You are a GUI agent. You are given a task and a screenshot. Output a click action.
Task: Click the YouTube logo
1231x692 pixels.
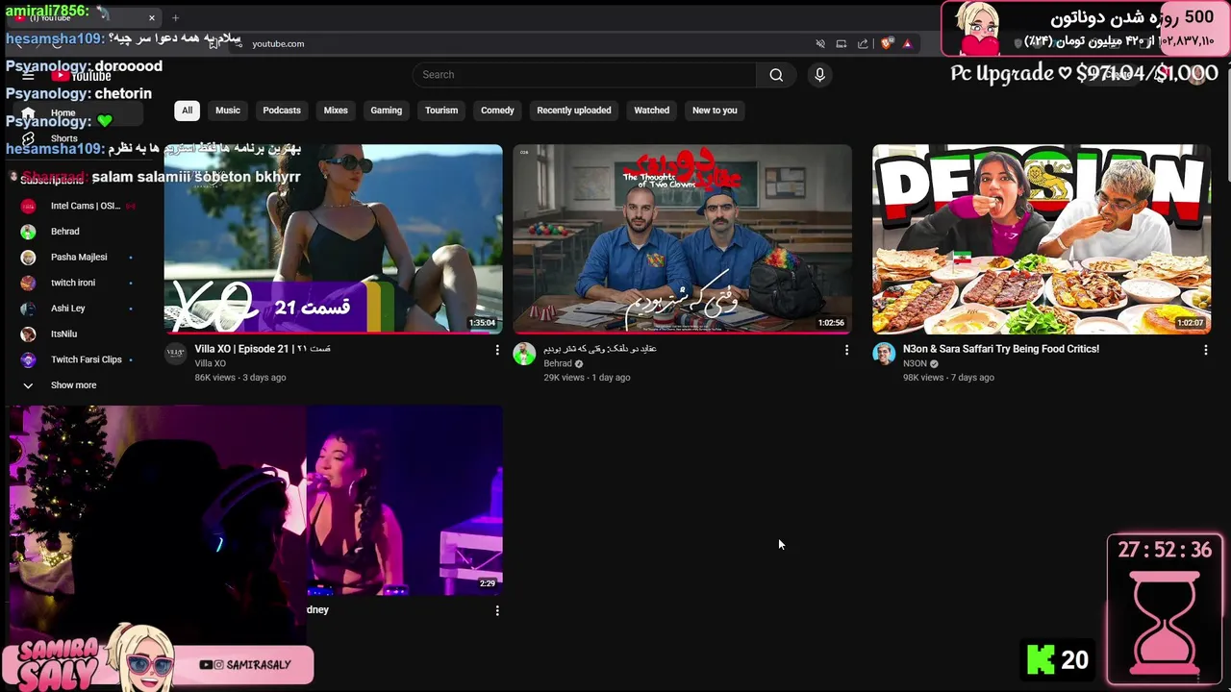click(x=82, y=76)
